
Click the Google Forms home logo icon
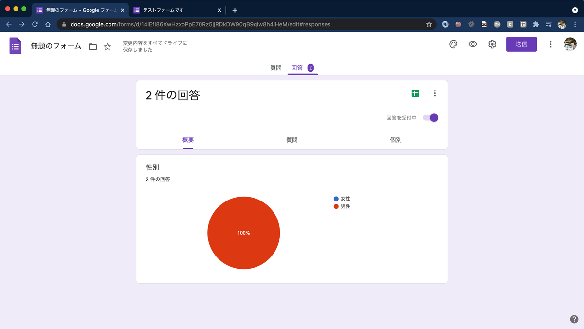(x=16, y=46)
